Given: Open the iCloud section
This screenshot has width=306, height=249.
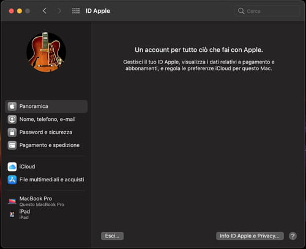Looking at the screenshot, I should click(47, 167).
